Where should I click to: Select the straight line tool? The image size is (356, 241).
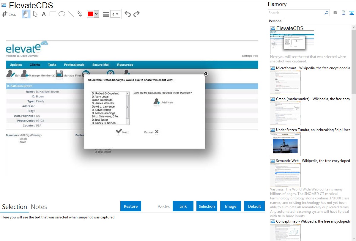coord(71,14)
